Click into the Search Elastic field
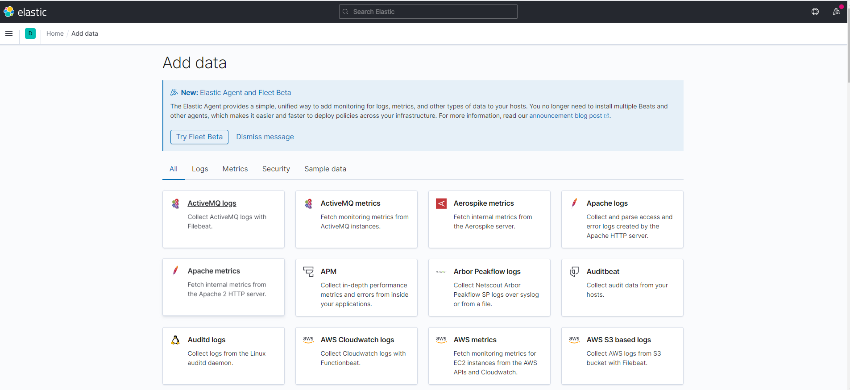The width and height of the screenshot is (850, 390). (428, 12)
